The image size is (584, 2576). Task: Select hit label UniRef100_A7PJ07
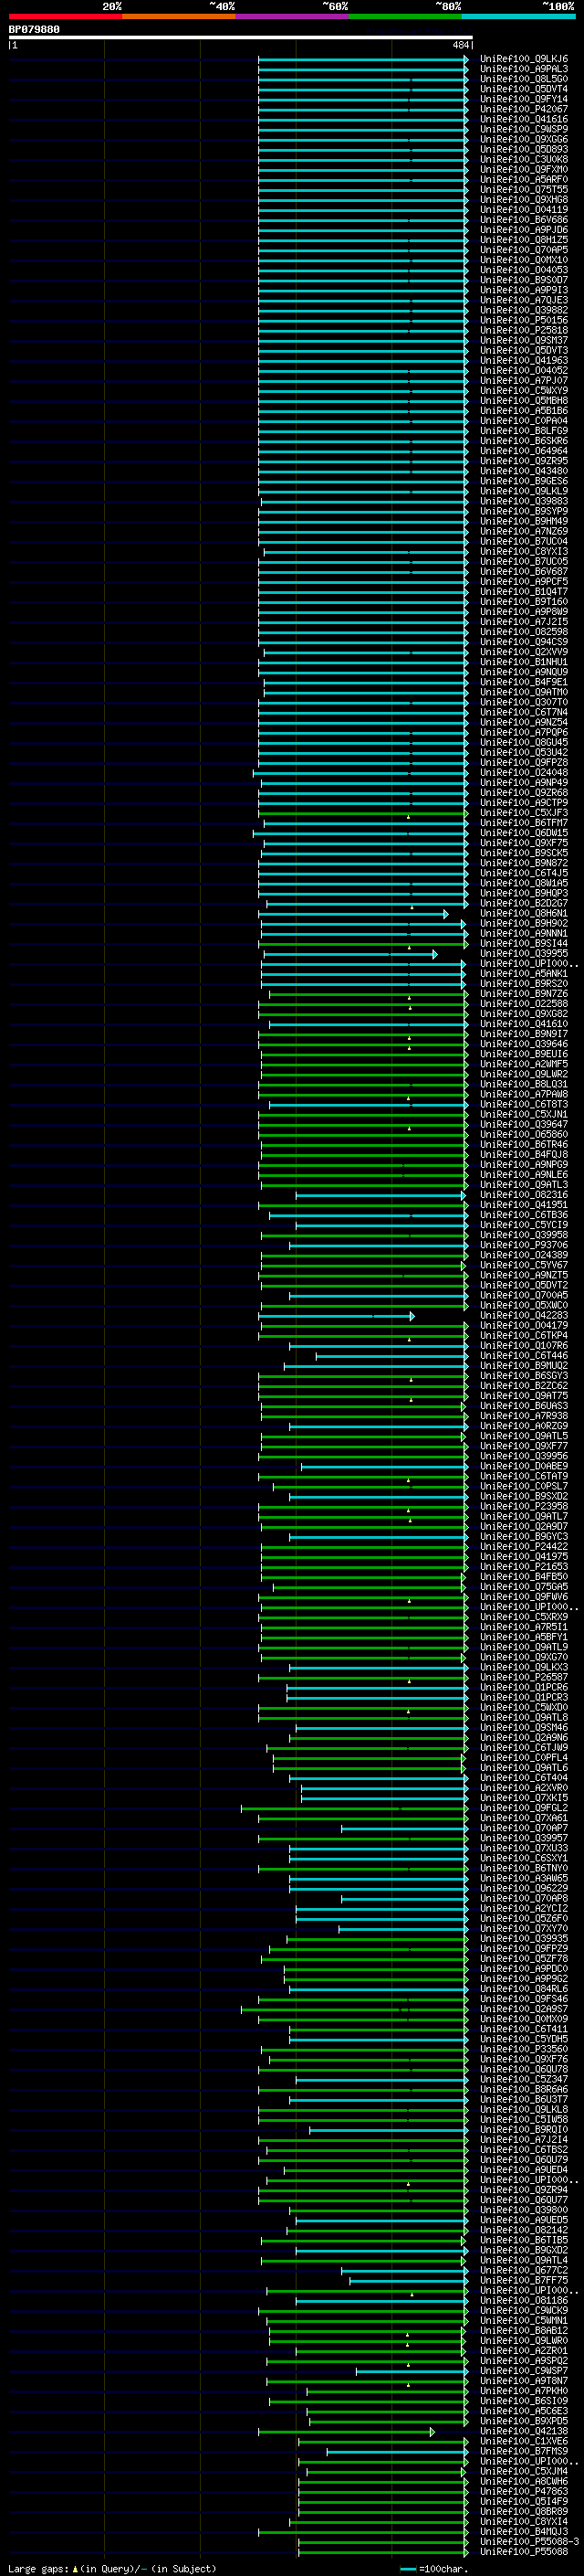click(x=524, y=380)
